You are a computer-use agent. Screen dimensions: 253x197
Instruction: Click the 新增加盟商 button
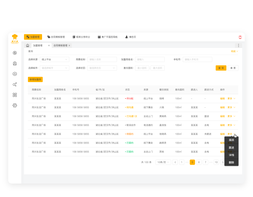[35, 79]
